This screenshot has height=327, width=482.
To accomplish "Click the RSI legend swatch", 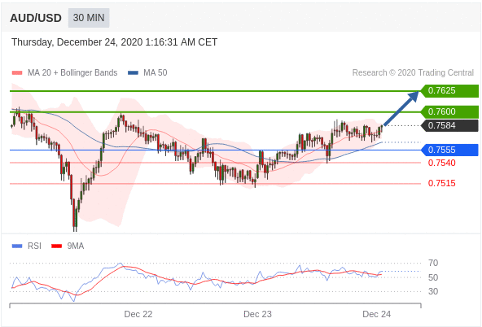I will (17, 246).
